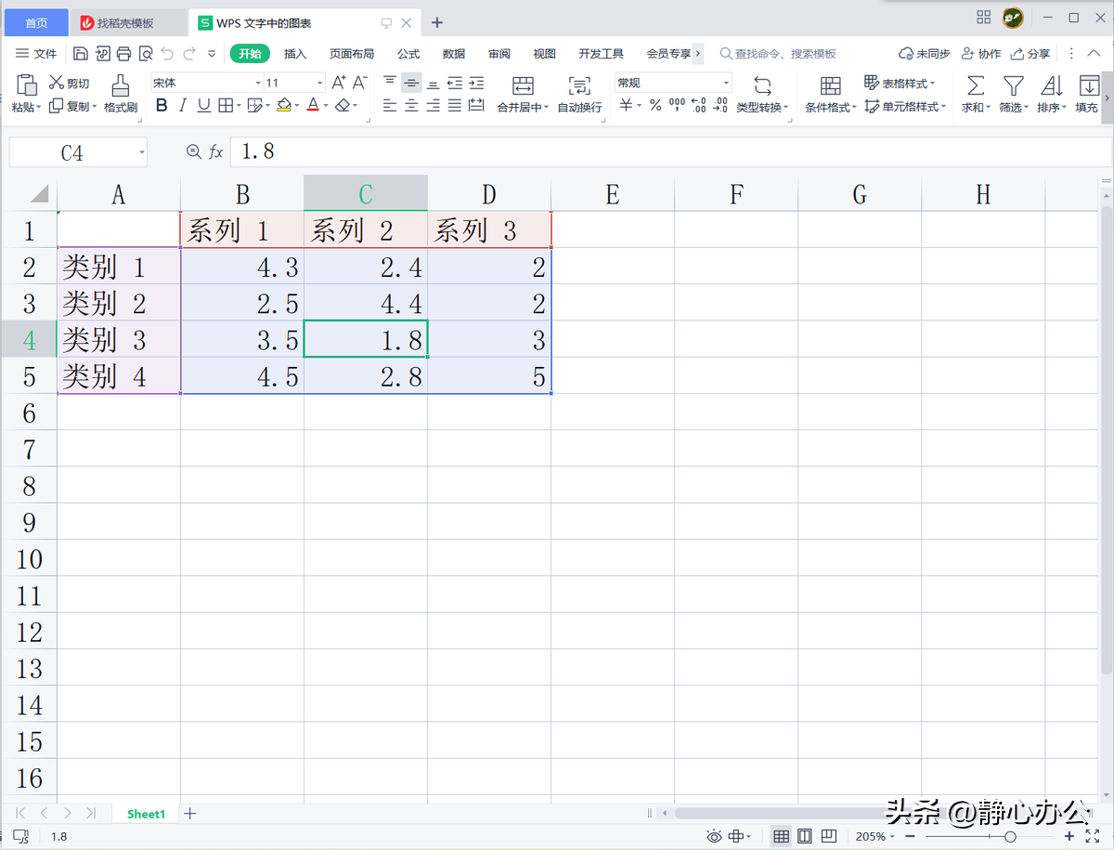Open the Table Style (表格样式) dropdown
This screenshot has width=1114, height=850.
coord(900,83)
